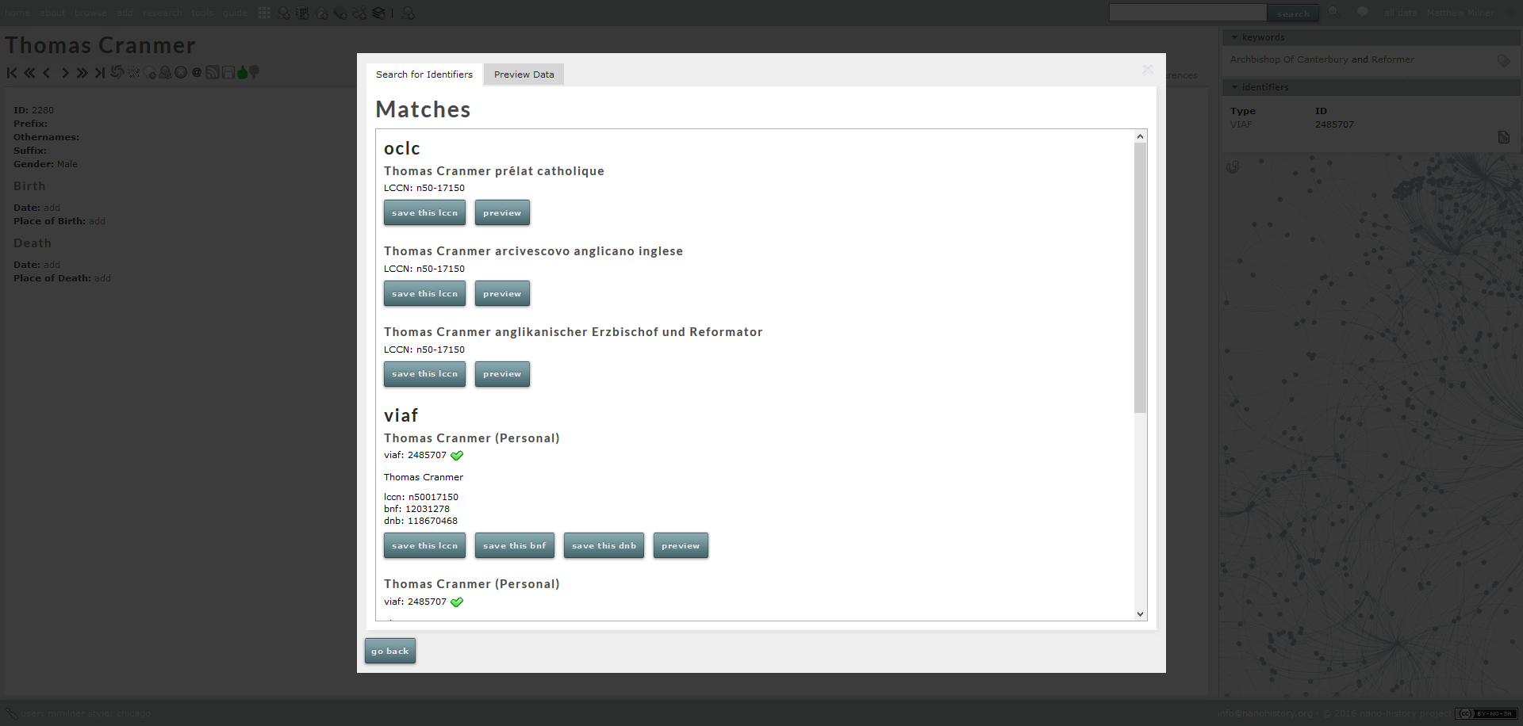Click the all data link
Screen dimensions: 1523x726
click(1400, 13)
